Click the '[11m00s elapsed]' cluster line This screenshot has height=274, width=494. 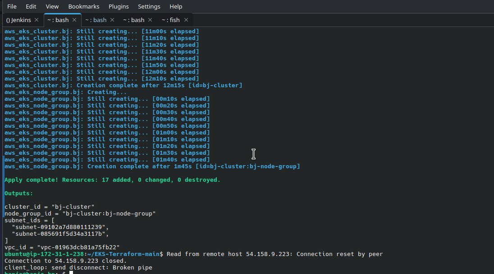tap(102, 31)
